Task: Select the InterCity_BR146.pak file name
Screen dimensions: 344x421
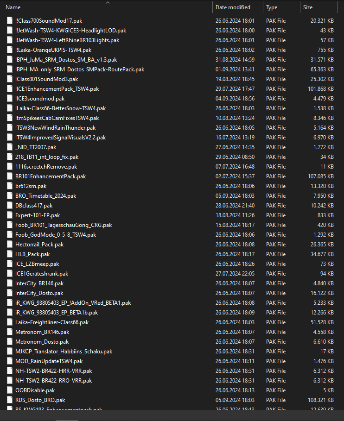Action: click(39, 283)
